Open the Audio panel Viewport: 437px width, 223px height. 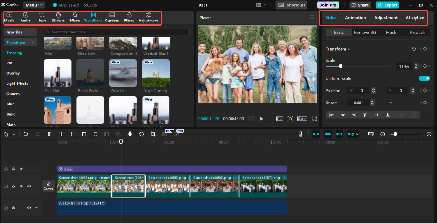pos(25,17)
